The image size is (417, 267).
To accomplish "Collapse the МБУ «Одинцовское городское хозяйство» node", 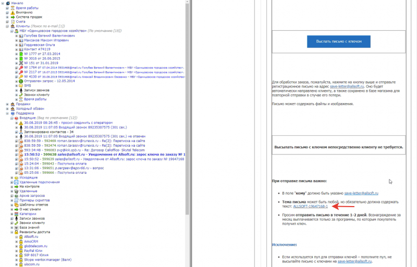I will (x=12, y=31).
